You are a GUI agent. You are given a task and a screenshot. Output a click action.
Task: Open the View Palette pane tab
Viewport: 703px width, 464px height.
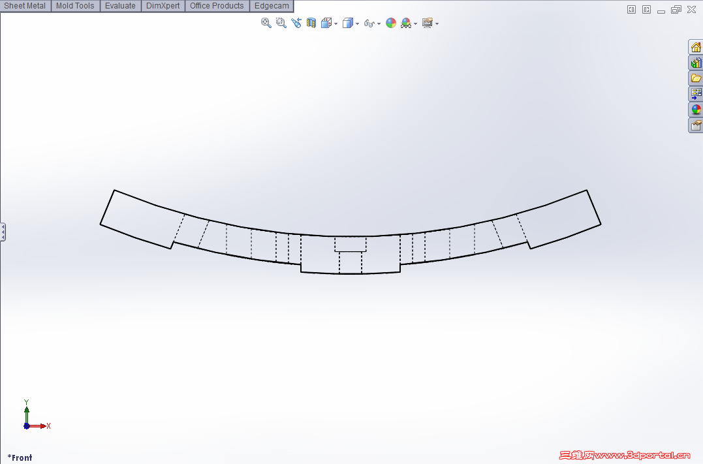tap(696, 94)
